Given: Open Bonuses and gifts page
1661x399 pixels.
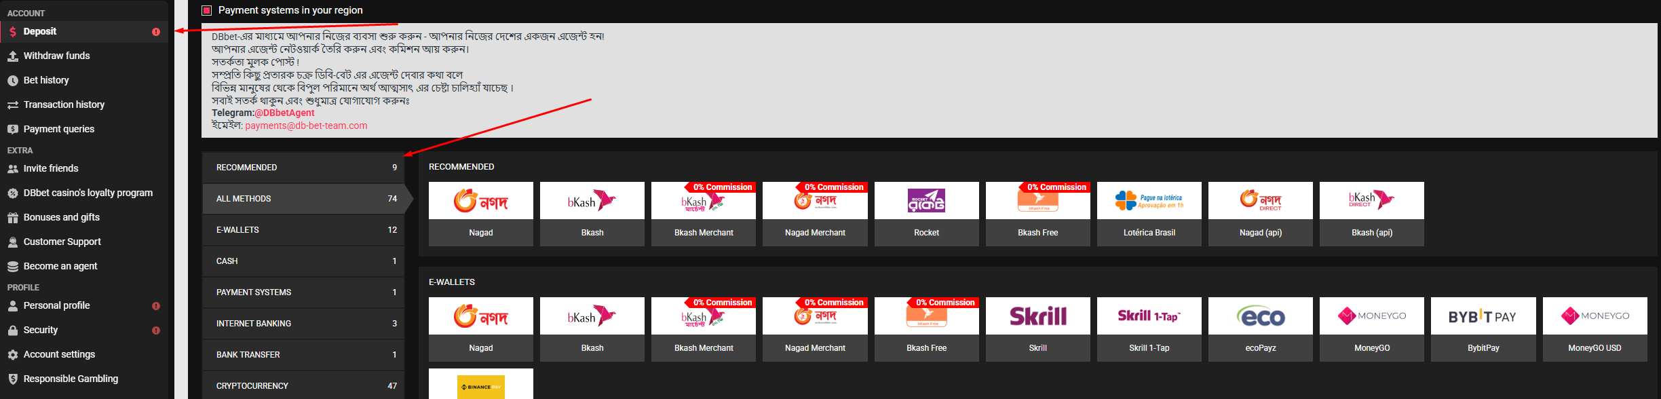Looking at the screenshot, I should click(x=84, y=218).
